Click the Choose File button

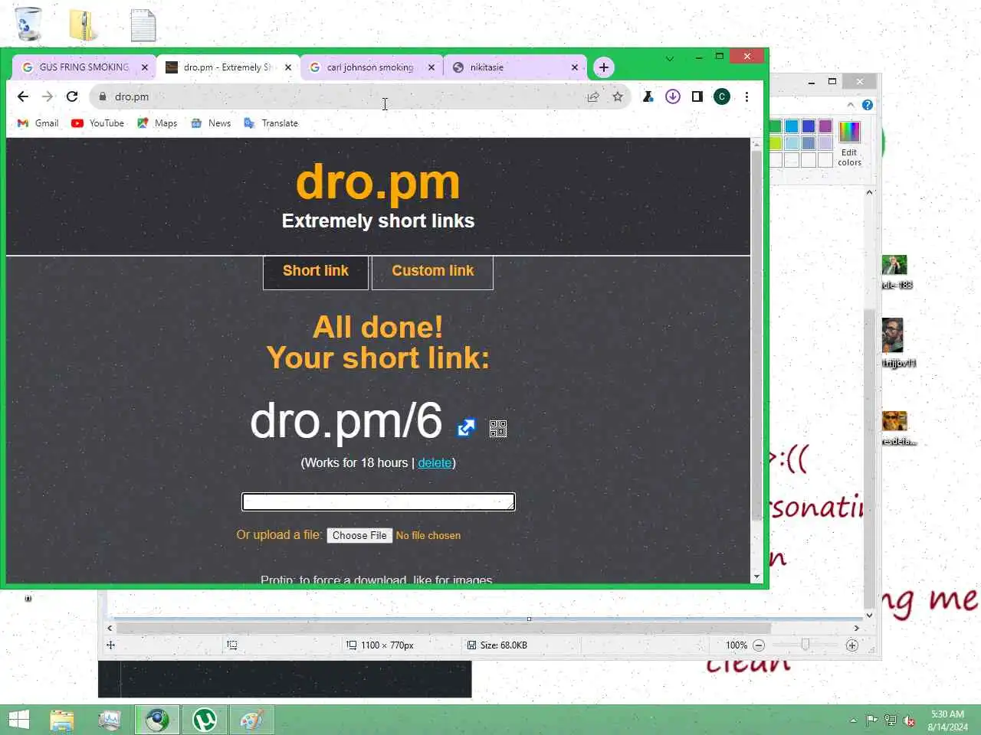(x=359, y=535)
